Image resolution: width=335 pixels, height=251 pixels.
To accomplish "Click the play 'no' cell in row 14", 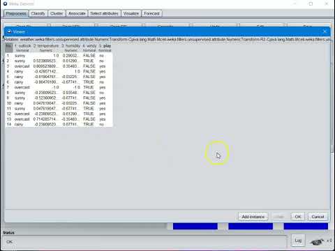I will click(105, 124).
